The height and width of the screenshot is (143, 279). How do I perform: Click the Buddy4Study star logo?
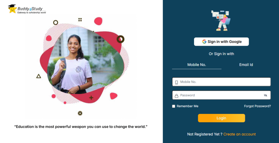12,9
